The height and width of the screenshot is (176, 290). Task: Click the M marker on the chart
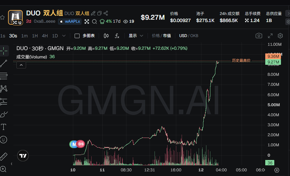[x=73, y=144]
